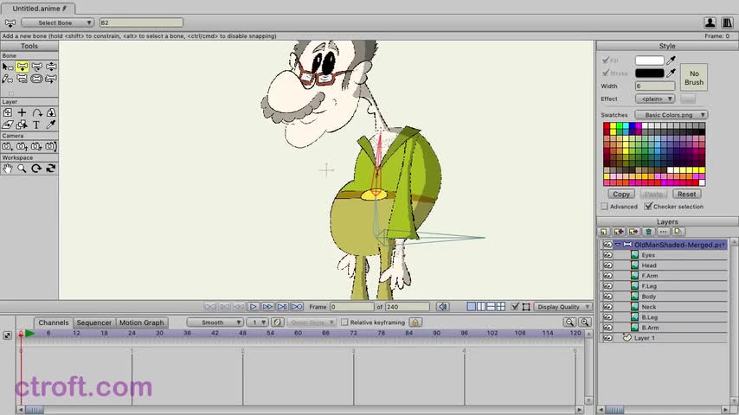
Task: Click the fill color eyedropper icon
Action: tap(671, 61)
